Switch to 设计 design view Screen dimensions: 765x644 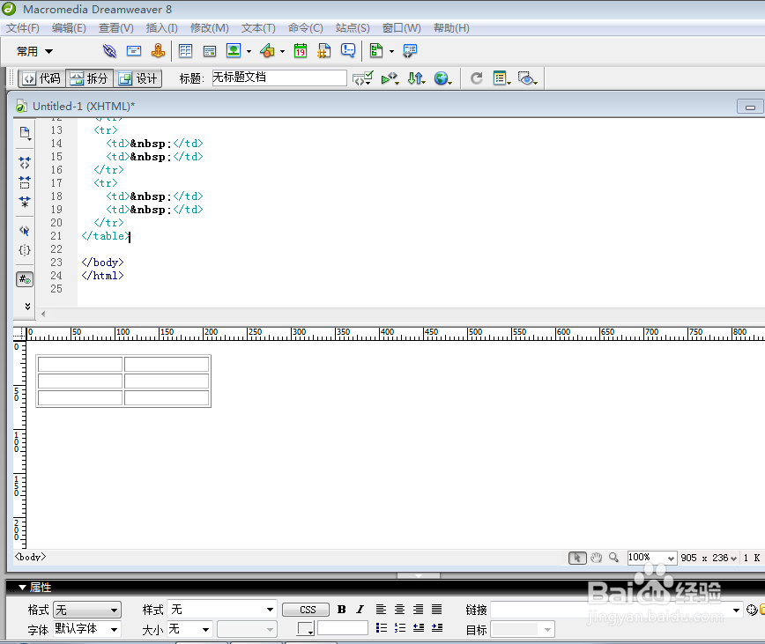coord(138,78)
